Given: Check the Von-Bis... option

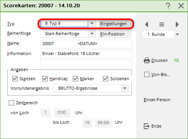Looking at the screenshot, I should coord(147,74).
